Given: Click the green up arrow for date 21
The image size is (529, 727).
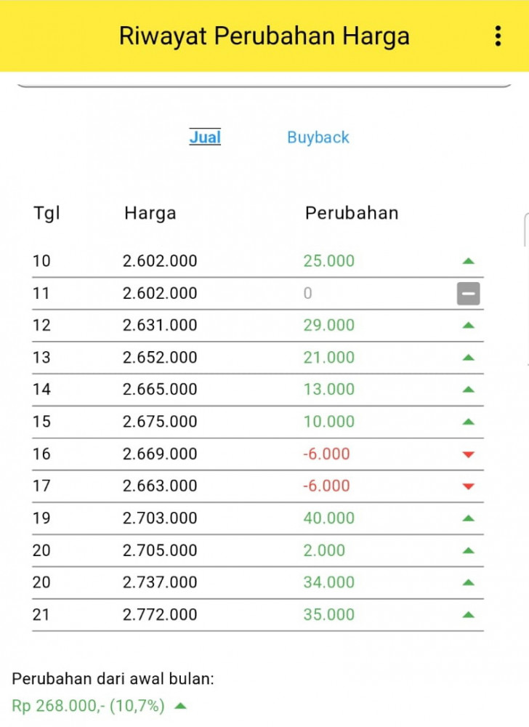Looking at the screenshot, I should pyautogui.click(x=468, y=614).
